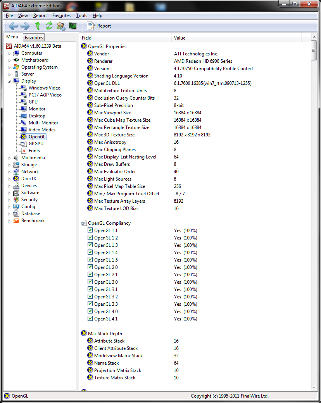Toggle the OpenGL 2.0 checkbox
321x403 pixels.
pyautogui.click(x=90, y=267)
